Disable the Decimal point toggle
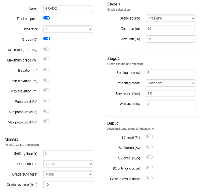The width and height of the screenshot is (205, 193). (x=47, y=18)
